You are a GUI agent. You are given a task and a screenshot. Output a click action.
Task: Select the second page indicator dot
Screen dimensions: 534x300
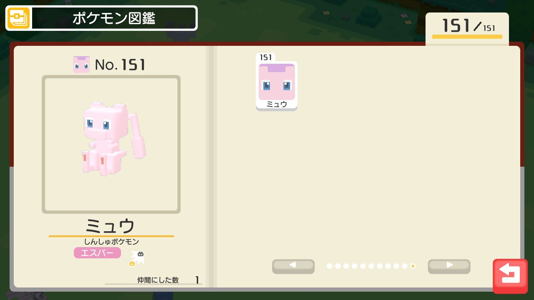tap(338, 266)
